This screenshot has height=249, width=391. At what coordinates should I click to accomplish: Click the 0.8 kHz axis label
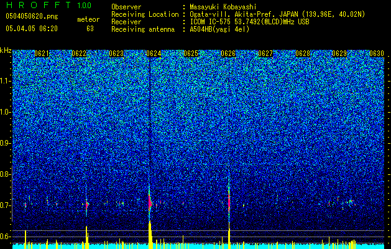6,174
